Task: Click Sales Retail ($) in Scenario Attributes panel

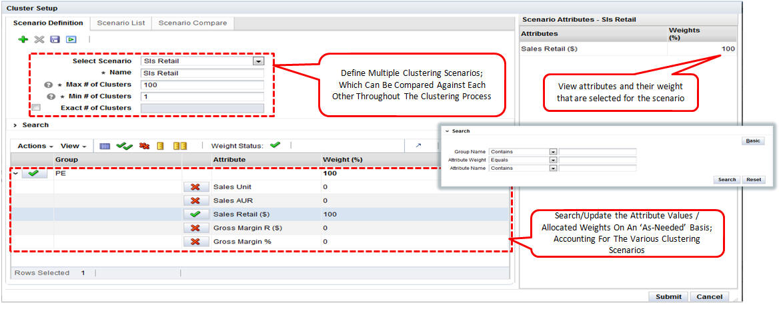Action: point(549,49)
